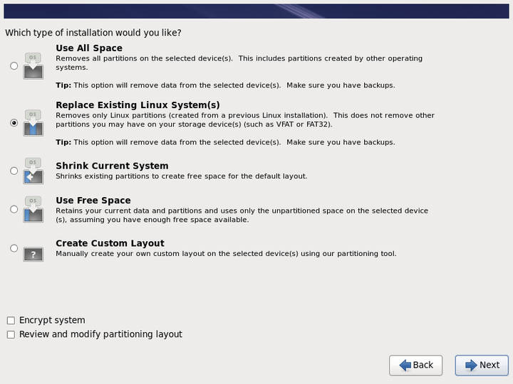The height and width of the screenshot is (384, 513).
Task: Click the Create Custom Layout heading
Action: click(110, 243)
